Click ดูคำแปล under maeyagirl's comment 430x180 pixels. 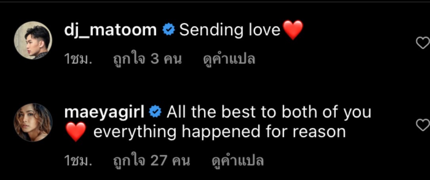pos(238,160)
